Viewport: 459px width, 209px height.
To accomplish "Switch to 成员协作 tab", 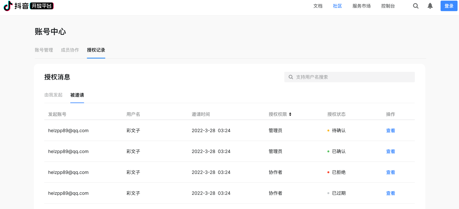I will click(x=70, y=50).
